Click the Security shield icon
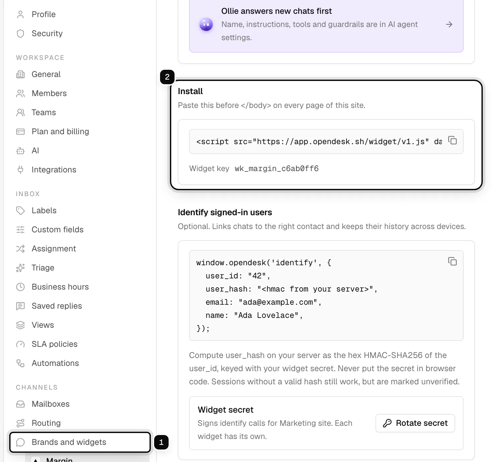Image resolution: width=492 pixels, height=462 pixels. pos(20,34)
